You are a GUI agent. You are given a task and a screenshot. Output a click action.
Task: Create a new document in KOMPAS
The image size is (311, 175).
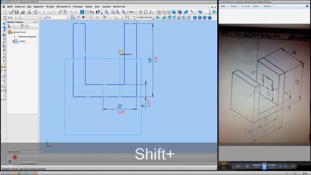click(5, 12)
